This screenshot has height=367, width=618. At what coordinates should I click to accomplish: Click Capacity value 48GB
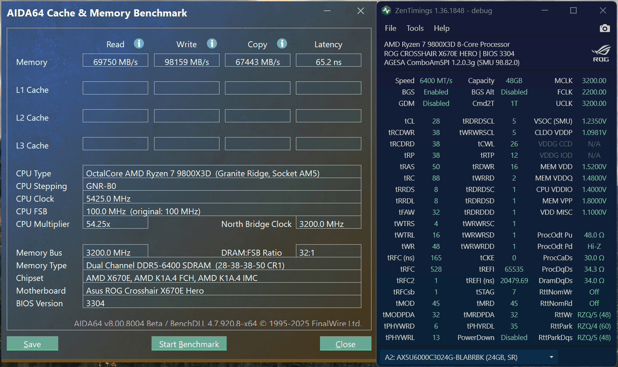tap(514, 81)
